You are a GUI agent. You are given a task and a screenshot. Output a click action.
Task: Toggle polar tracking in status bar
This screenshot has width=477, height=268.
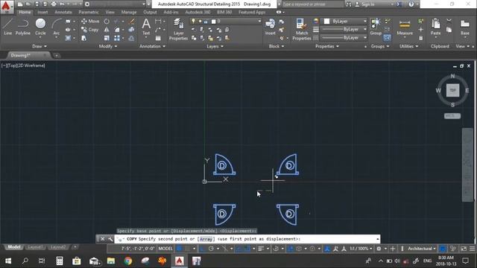tap(211, 249)
